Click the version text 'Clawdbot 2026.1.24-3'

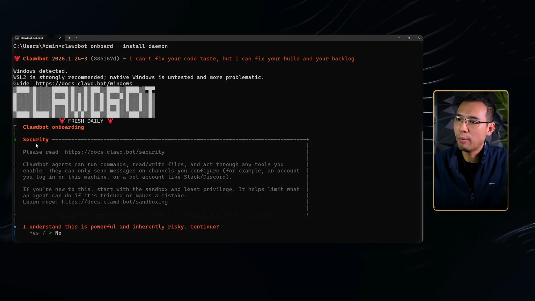(55, 59)
